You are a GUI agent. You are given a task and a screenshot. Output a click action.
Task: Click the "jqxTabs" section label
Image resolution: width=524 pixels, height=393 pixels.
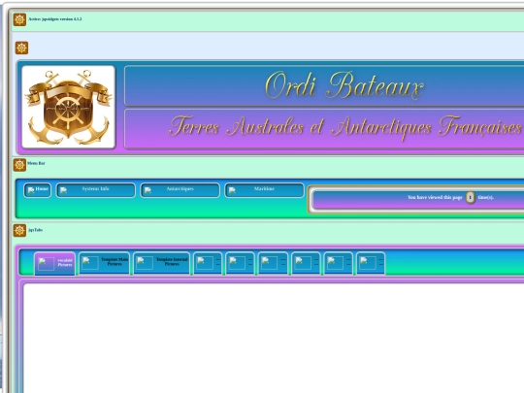(x=36, y=230)
